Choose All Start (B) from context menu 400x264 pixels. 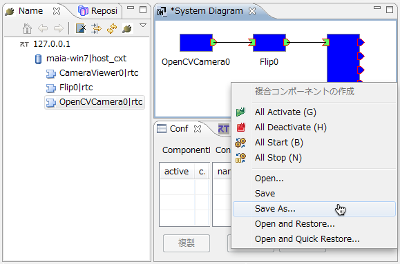pos(314,143)
